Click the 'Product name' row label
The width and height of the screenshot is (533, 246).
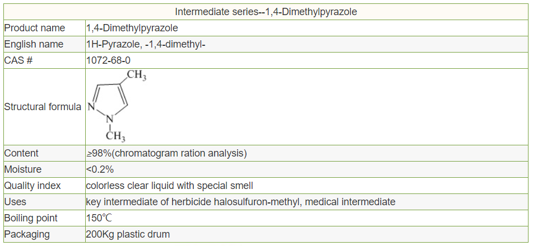coord(34,28)
